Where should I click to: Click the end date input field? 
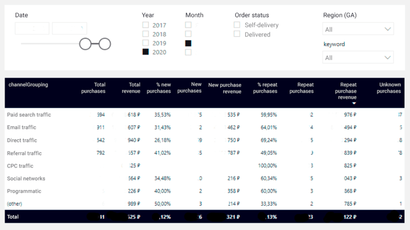click(x=69, y=29)
